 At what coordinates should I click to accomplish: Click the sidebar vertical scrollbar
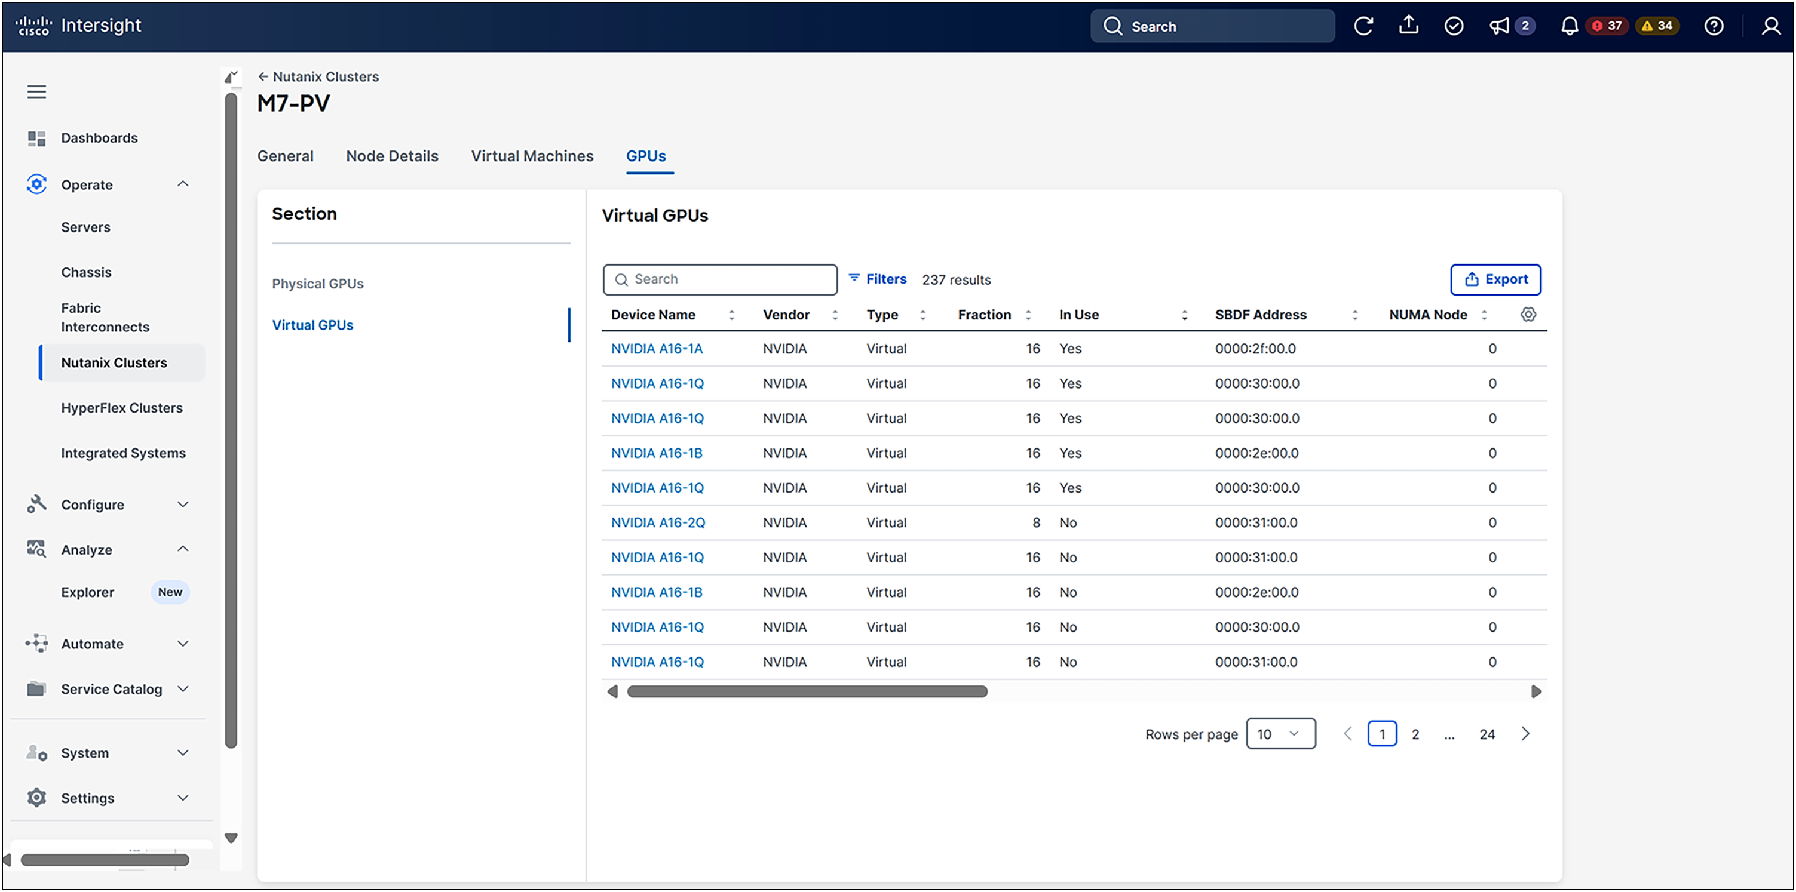tap(231, 421)
